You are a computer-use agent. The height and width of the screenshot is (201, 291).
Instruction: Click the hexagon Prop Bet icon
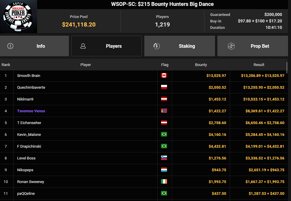[231, 46]
